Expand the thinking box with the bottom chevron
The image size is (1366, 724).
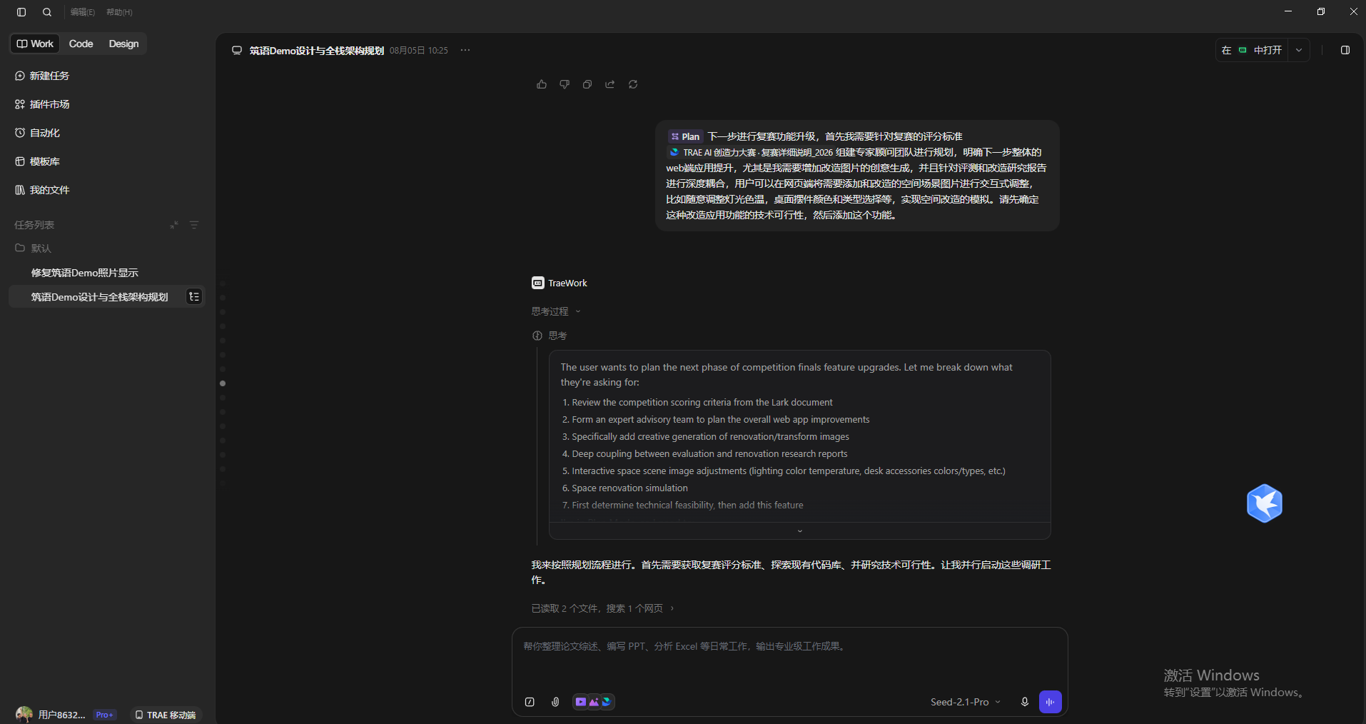[799, 531]
